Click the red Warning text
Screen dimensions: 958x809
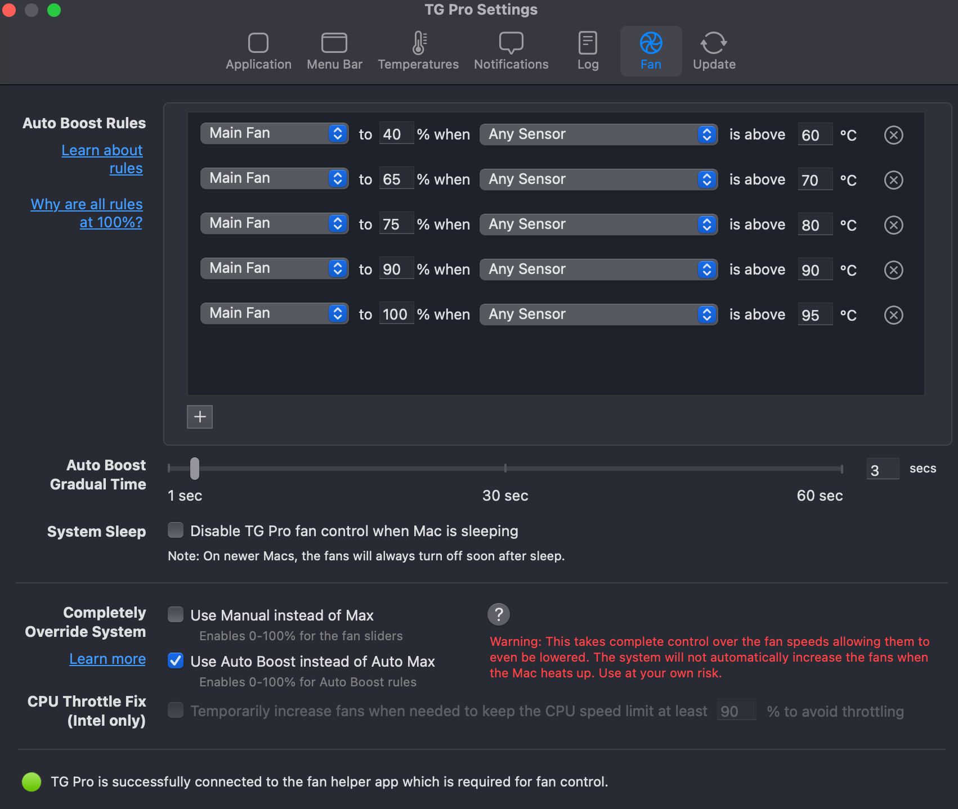[709, 657]
